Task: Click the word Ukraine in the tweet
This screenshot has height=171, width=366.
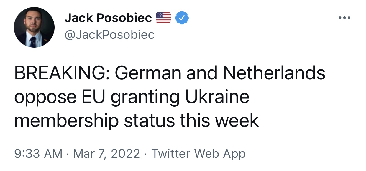Action: [217, 97]
